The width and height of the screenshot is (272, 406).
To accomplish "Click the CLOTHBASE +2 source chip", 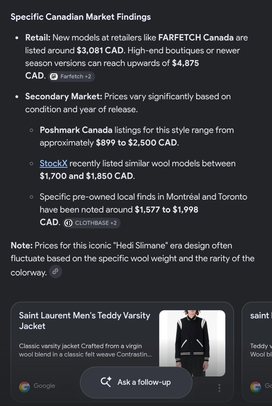I will (x=92, y=223).
